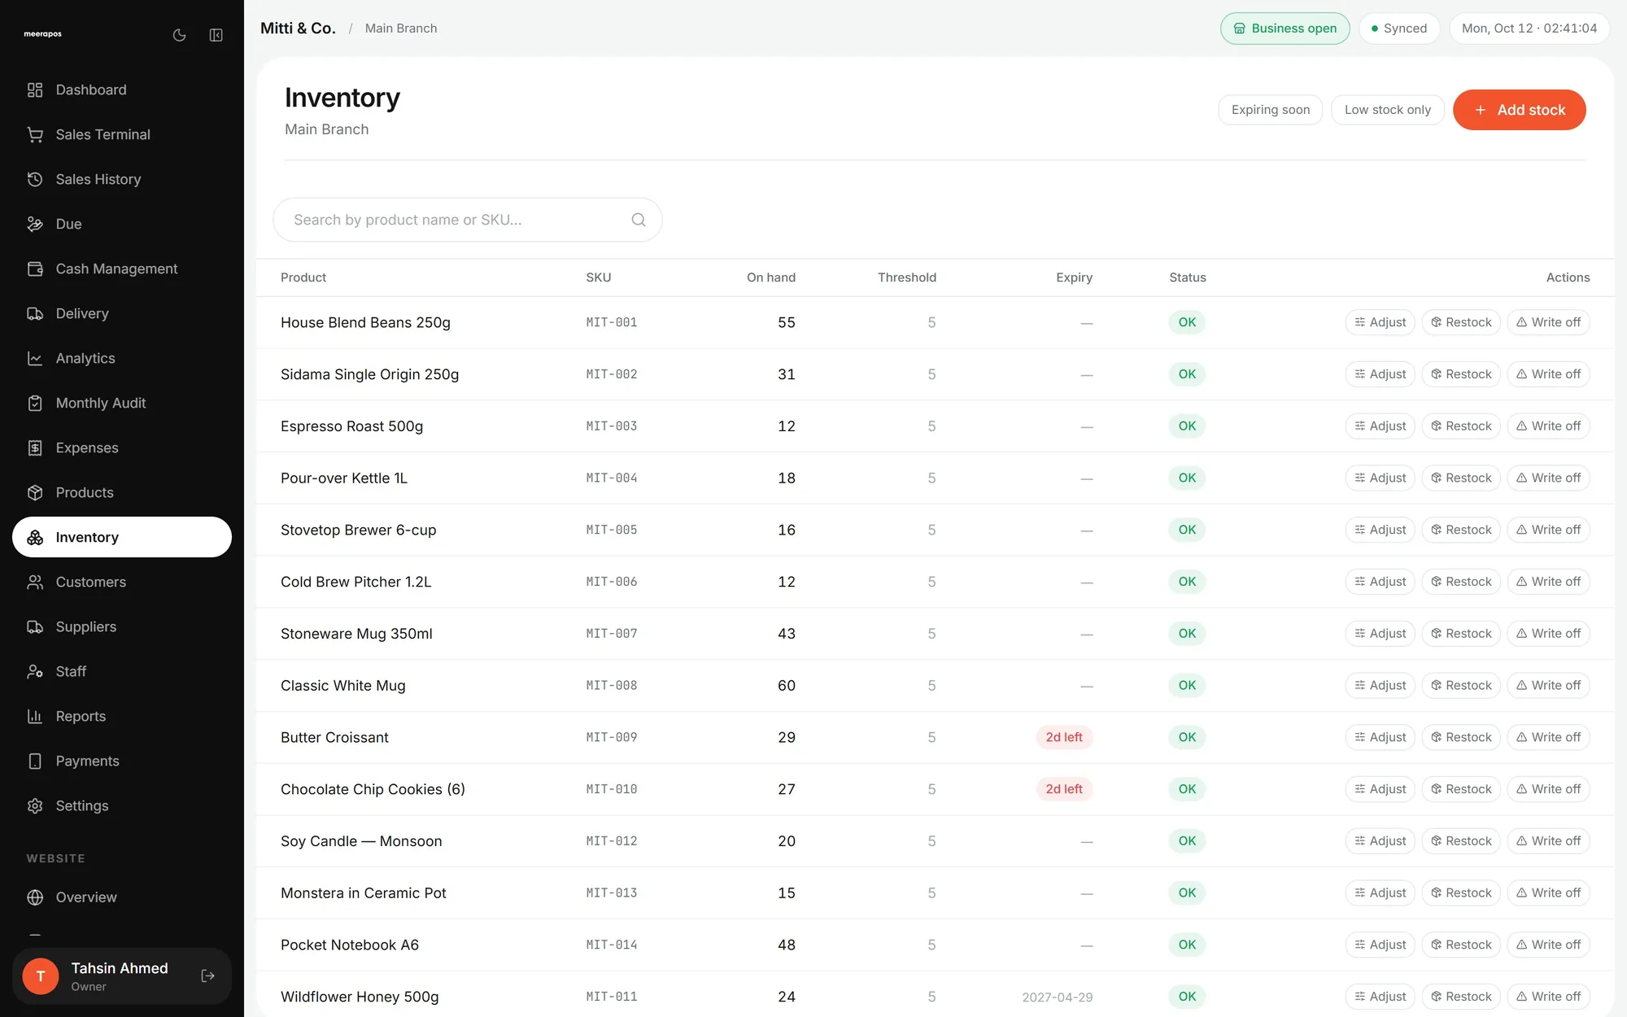1627x1017 pixels.
Task: Click the Sales Terminal cart icon
Action: pos(35,134)
